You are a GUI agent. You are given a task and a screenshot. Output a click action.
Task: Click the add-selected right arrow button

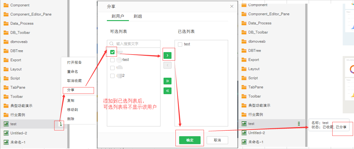point(168,55)
